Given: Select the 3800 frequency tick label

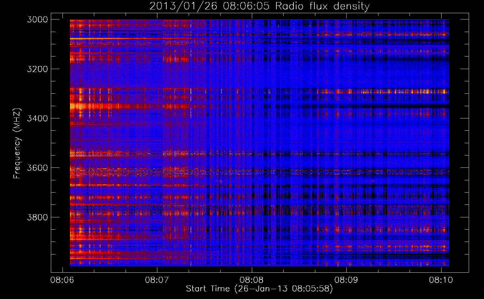Looking at the screenshot, I should (37, 217).
